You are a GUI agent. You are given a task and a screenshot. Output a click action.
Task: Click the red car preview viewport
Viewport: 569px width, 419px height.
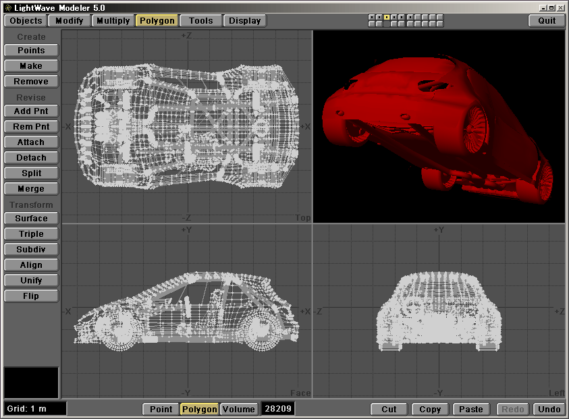coord(439,126)
